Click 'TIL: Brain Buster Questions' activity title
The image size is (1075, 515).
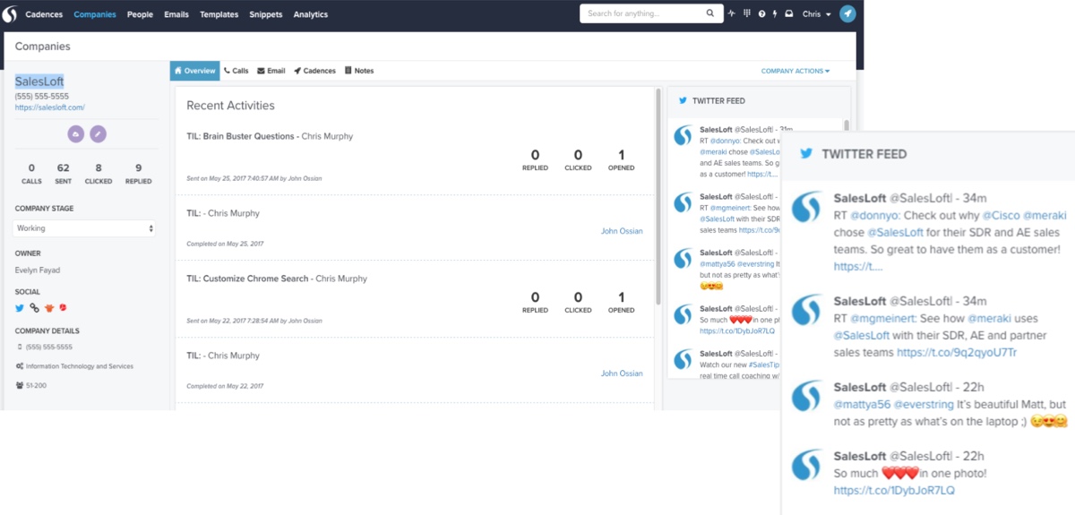[x=240, y=137]
